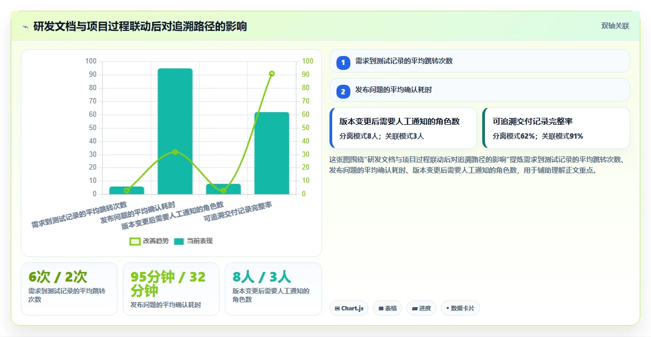Click x-axis label 发布问题的平均确认耗时
Image resolution: width=651 pixels, height=337 pixels.
pyautogui.click(x=138, y=213)
